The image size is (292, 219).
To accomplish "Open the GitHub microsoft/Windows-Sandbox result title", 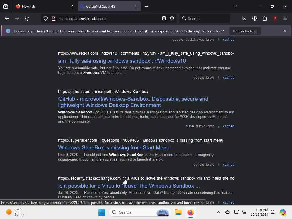I will click(133, 102).
